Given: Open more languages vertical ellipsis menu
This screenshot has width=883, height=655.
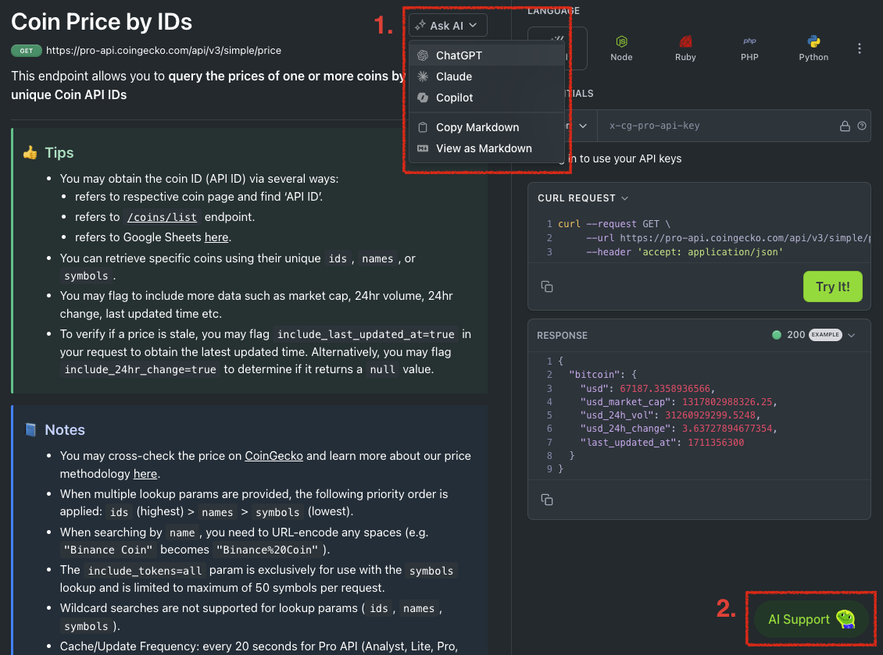Looking at the screenshot, I should point(860,48).
